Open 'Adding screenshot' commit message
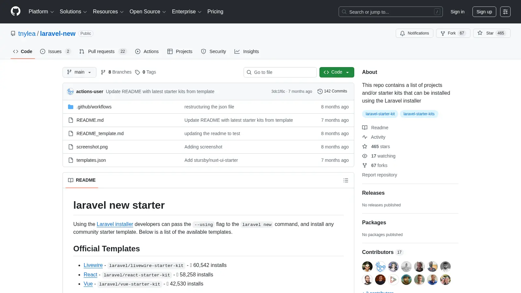Screen dimensions: 521x293 click(x=203, y=147)
